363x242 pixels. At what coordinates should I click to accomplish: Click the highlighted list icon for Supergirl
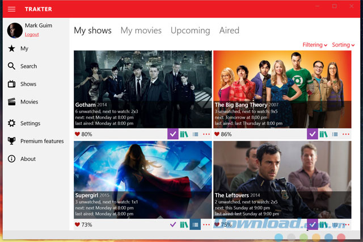[x=195, y=224]
